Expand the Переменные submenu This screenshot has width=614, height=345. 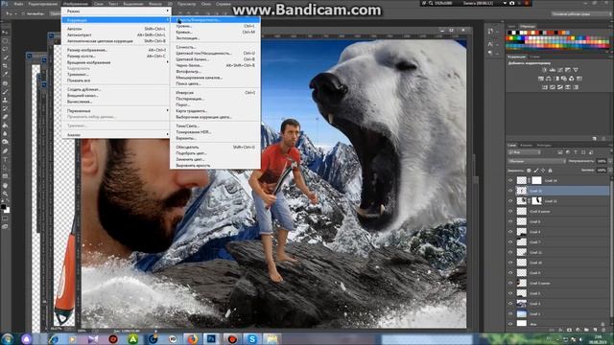(116, 111)
